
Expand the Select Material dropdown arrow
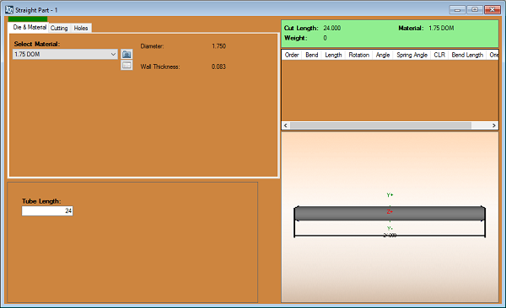113,54
